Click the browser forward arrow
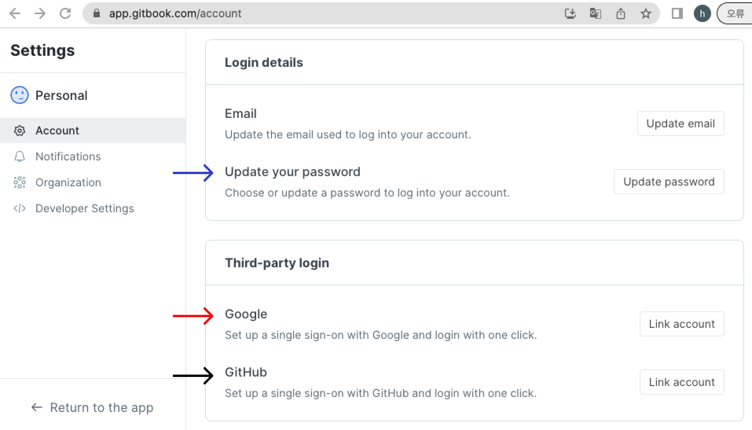Screen dimensions: 752x430 [40, 14]
